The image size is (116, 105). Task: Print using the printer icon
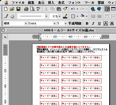[26, 9]
